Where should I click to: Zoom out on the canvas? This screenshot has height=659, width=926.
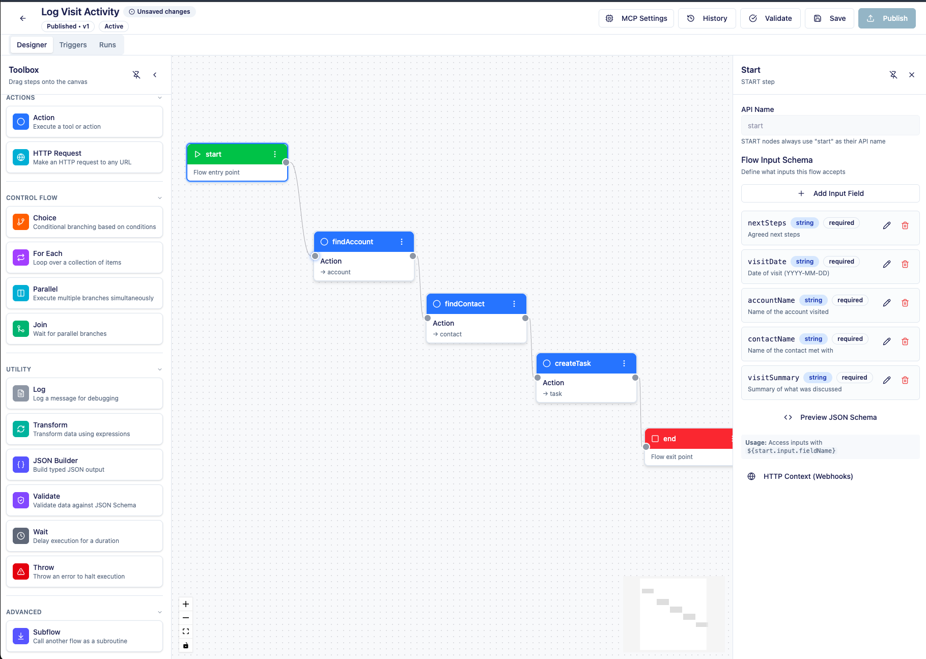186,618
